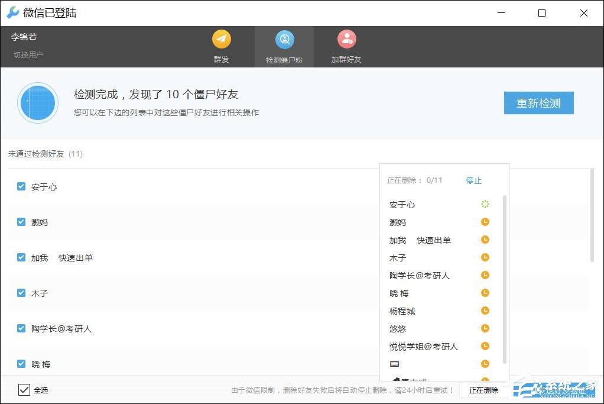This screenshot has width=604, height=404.
Task: Click the spinner icon beside 安于心
Action: click(485, 204)
